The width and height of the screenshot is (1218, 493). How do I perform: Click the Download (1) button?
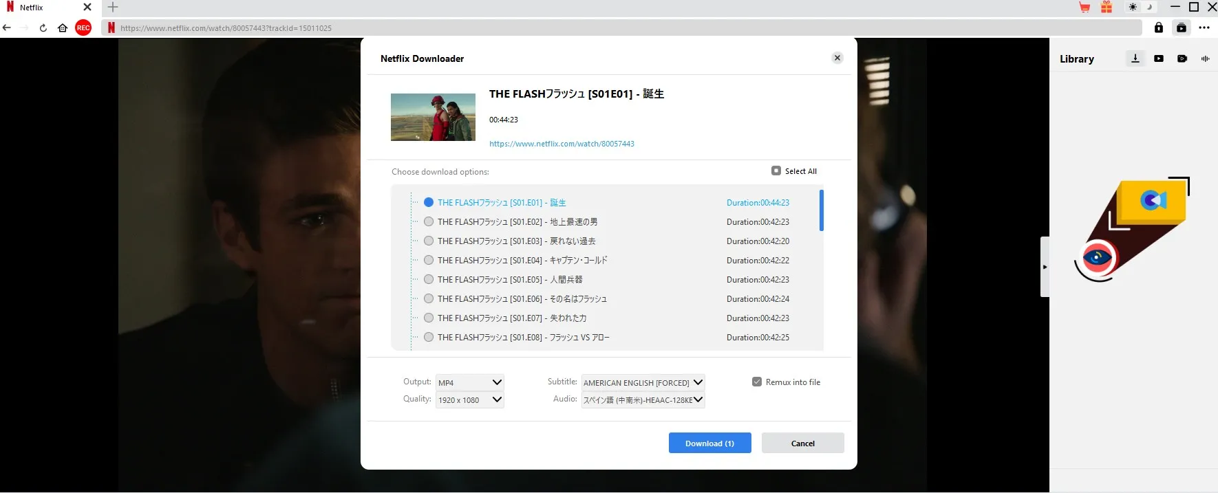709,443
